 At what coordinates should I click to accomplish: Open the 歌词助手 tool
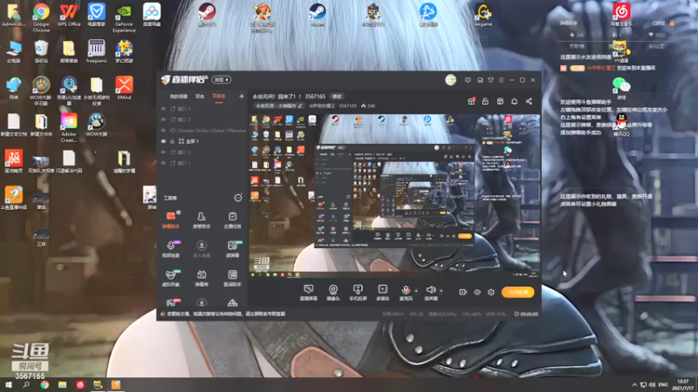pos(232,278)
